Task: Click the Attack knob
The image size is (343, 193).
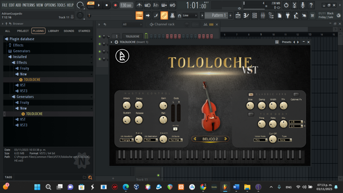Action: pos(126,106)
